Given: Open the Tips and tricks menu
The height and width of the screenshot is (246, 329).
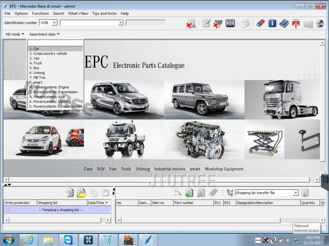Looking at the screenshot, I should tap(104, 13).
